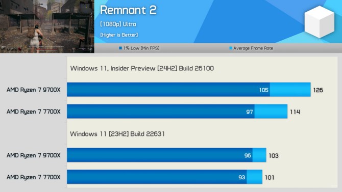Click the 1% low value 105

264,90
